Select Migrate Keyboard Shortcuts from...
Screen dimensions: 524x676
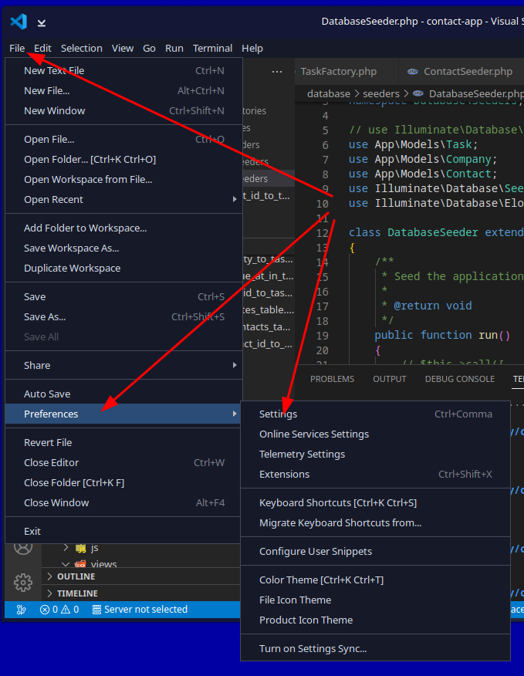point(375,523)
